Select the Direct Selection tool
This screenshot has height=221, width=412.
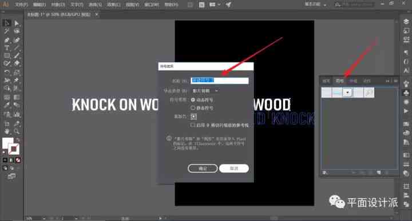pos(17,23)
